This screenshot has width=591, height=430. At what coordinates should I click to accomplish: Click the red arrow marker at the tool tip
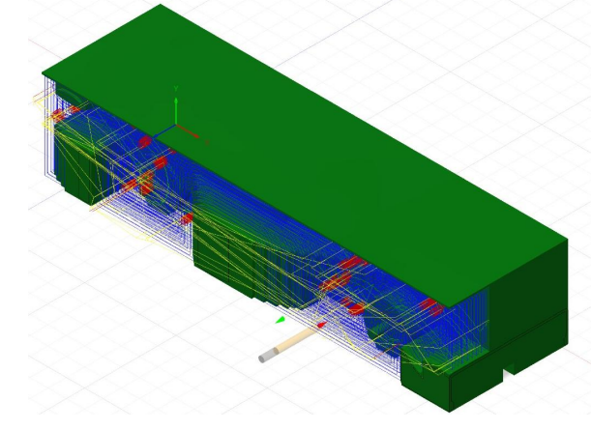(x=321, y=325)
